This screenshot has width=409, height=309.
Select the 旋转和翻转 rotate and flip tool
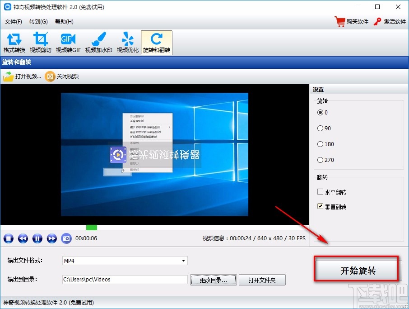pyautogui.click(x=157, y=43)
